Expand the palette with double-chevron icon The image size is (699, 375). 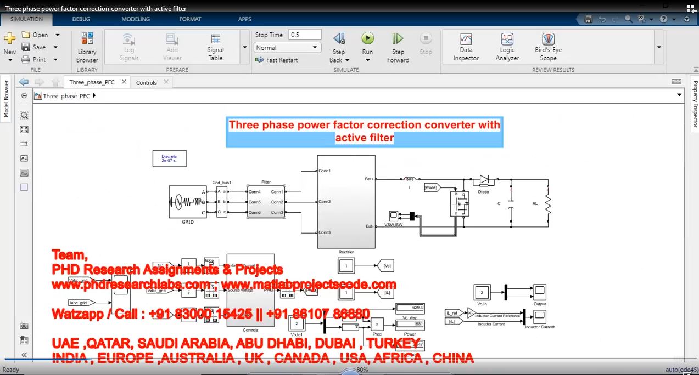[x=24, y=355]
